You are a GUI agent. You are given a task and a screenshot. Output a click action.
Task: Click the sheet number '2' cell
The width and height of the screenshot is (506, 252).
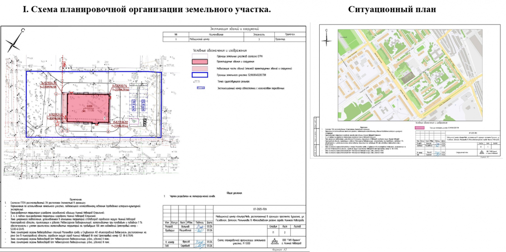pyautogui.click(x=285, y=232)
